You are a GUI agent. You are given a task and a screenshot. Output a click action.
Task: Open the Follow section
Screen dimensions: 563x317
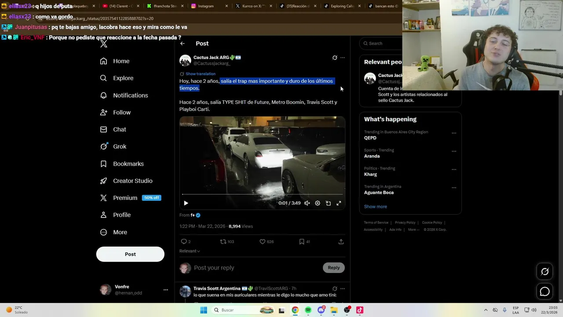115,113
